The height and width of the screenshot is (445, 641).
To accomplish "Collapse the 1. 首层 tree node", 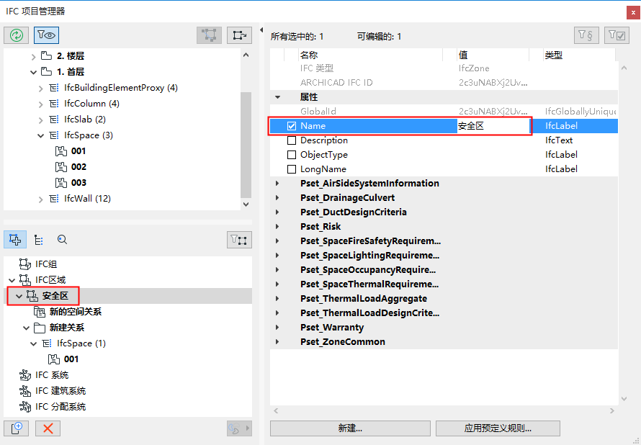I will (33, 72).
